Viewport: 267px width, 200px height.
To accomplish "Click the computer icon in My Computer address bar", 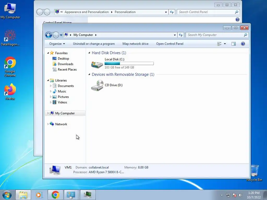I will (x=66, y=35).
